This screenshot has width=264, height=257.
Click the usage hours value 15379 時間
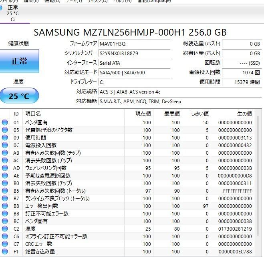point(242,82)
